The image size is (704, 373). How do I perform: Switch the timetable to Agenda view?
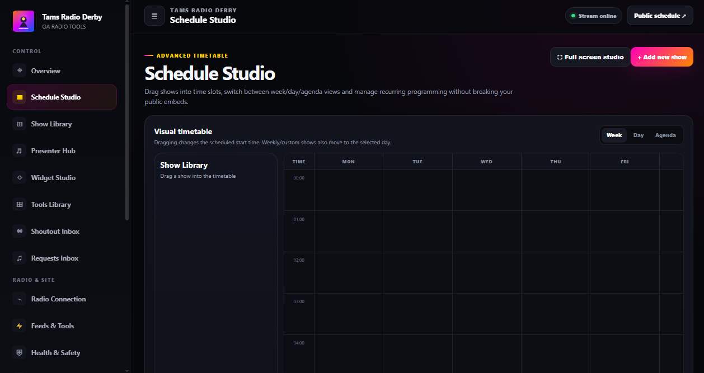tap(665, 135)
